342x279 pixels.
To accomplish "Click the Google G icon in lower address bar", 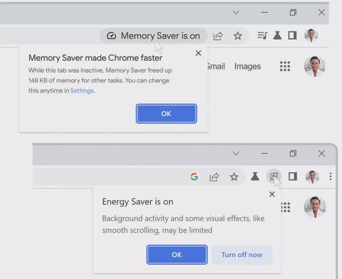I will [x=195, y=177].
